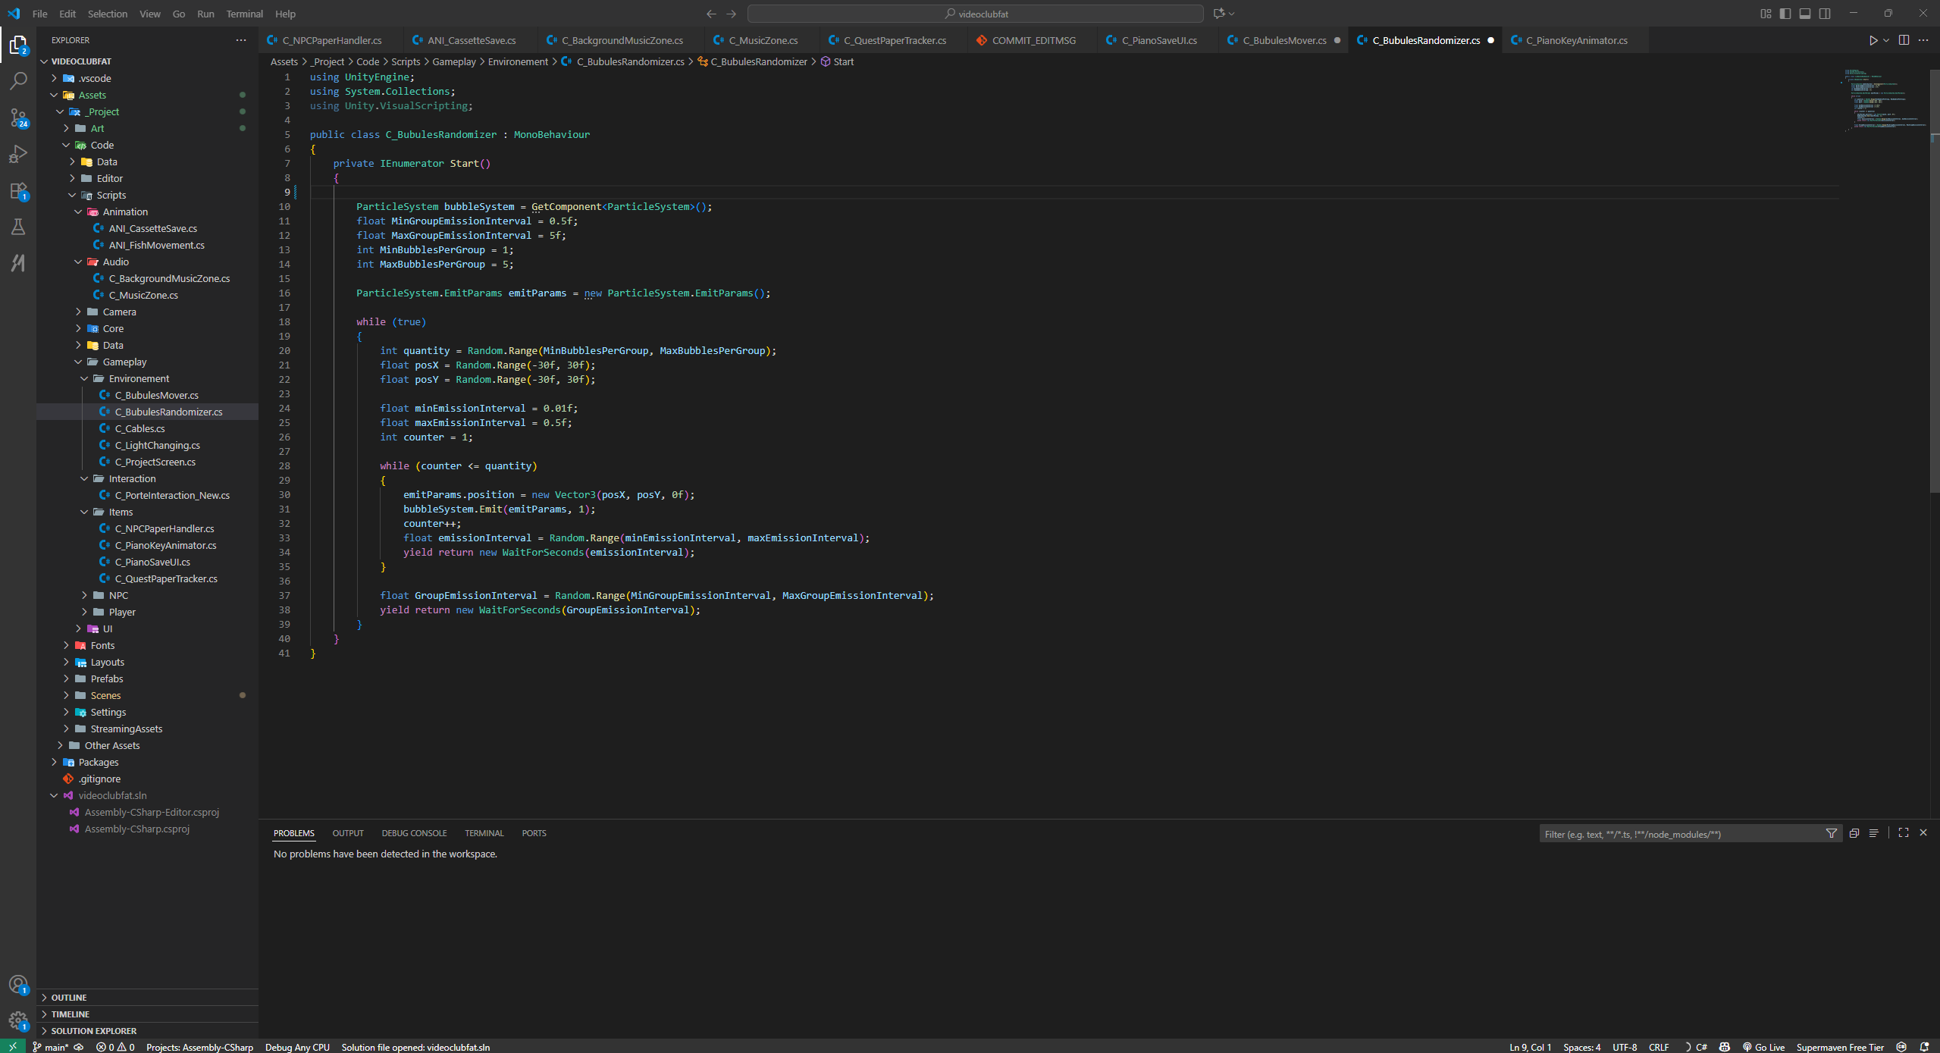This screenshot has width=1940, height=1053.
Task: Click the main branch status button
Action: pyautogui.click(x=52, y=1047)
